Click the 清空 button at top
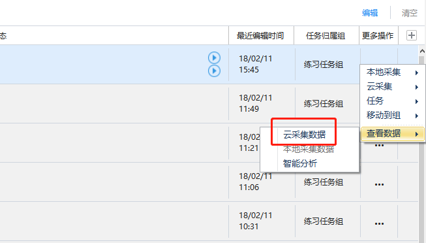Screen dimensions: 426x243 point(410,13)
